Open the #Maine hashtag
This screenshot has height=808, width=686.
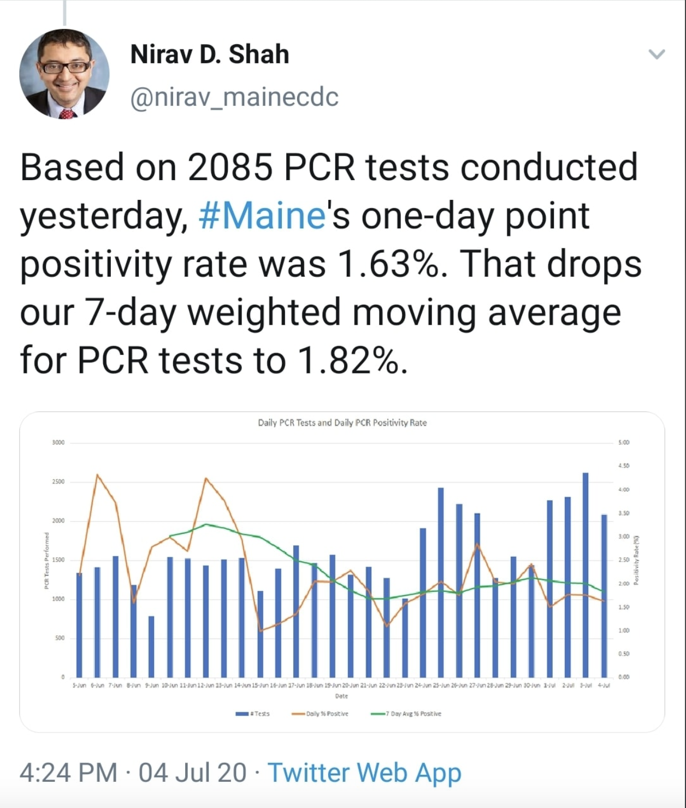pyautogui.click(x=262, y=216)
